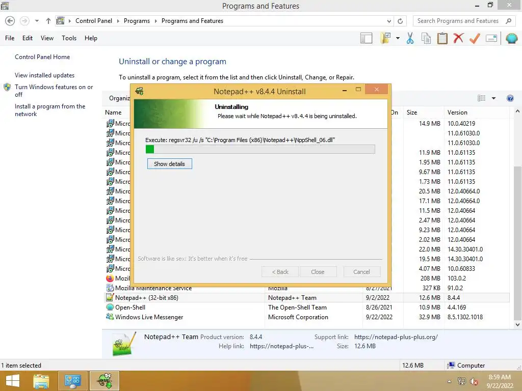The image size is (522, 391).
Task: Open the View menu
Action: (47, 38)
